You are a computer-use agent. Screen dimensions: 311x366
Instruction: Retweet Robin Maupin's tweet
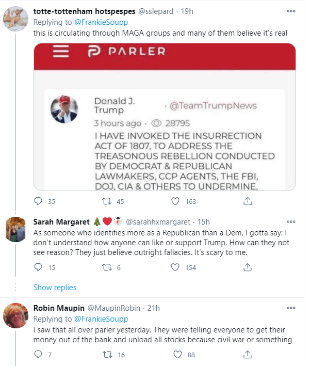click(107, 354)
